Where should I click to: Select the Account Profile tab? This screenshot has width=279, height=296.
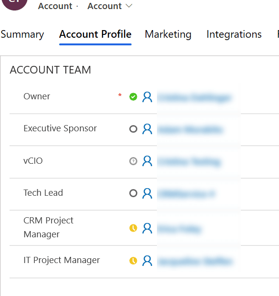point(95,34)
